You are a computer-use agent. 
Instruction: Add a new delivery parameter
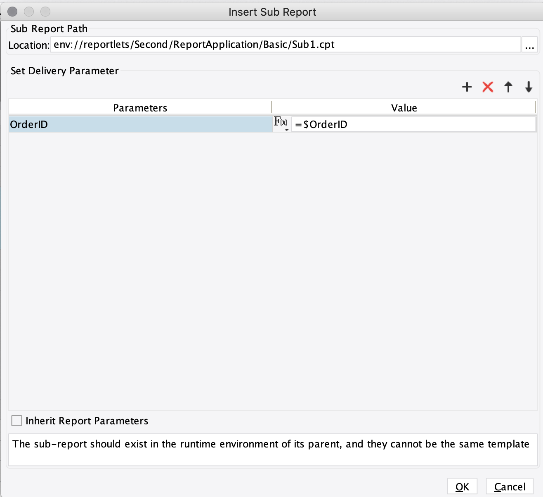(467, 87)
